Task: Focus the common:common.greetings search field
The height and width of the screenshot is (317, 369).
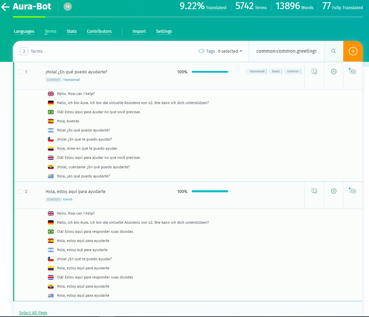Action: click(286, 51)
